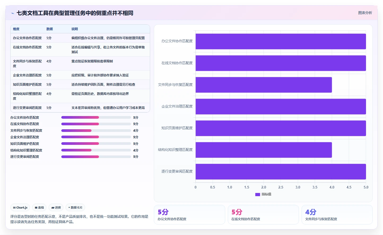
Task: Click description starting 偏组织级办公文件治理
Action: pyautogui.click(x=108, y=38)
